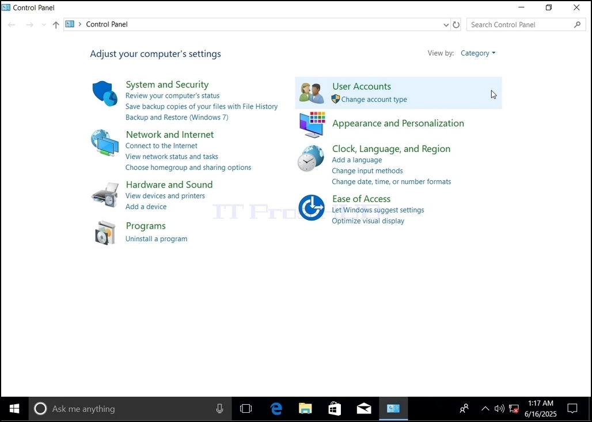Open the taskbar clock and date
The width and height of the screenshot is (592, 422).
(541, 408)
